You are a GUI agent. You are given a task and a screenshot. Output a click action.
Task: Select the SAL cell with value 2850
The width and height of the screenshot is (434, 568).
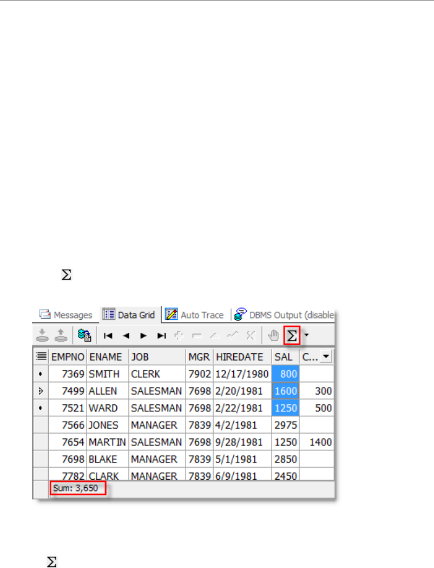click(285, 459)
